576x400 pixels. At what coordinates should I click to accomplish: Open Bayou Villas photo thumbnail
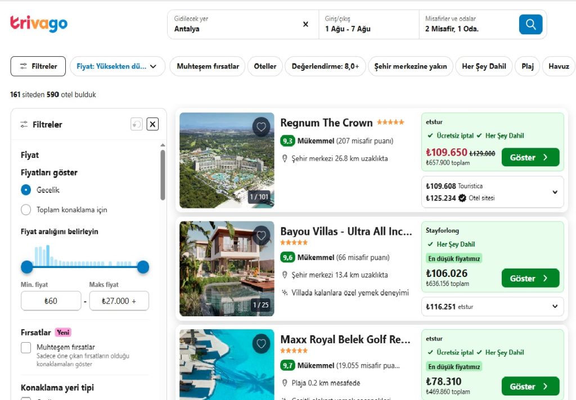(x=227, y=269)
